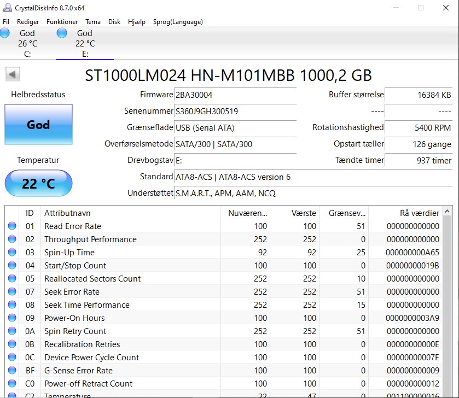
Task: Click status orb for Spin-Up Time row
Action: (x=12, y=252)
